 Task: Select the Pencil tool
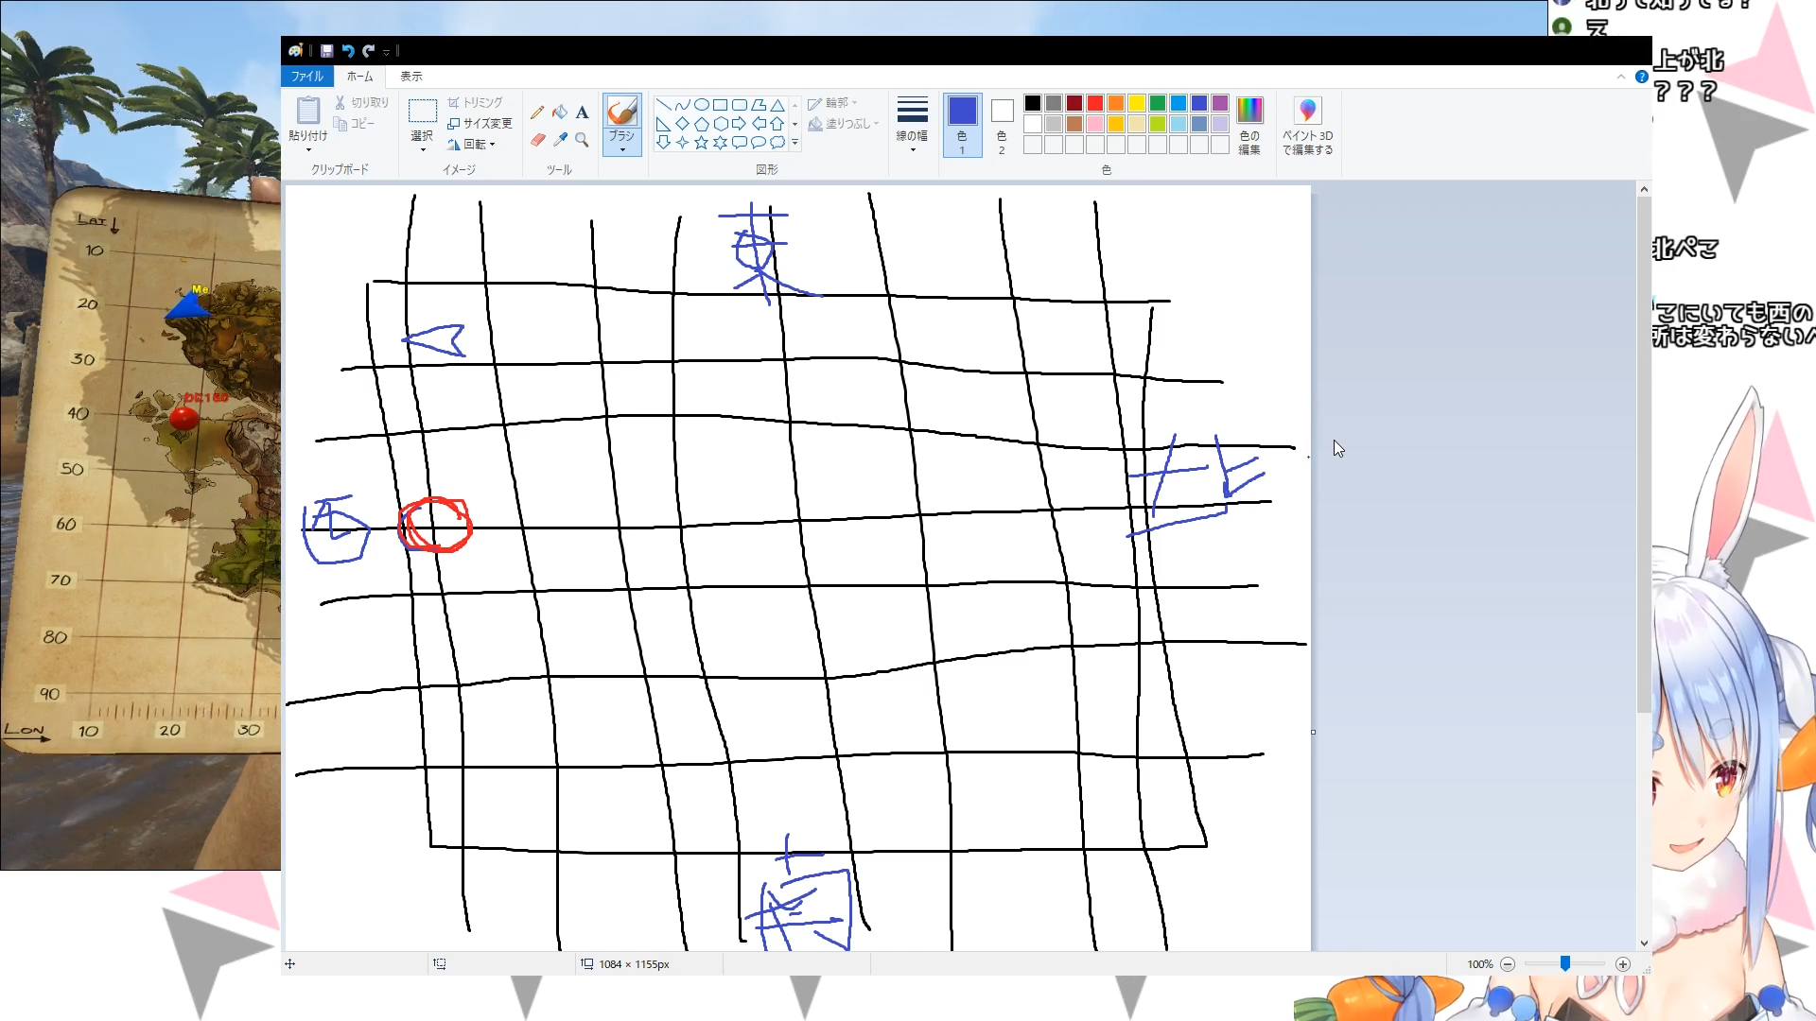coord(537,112)
